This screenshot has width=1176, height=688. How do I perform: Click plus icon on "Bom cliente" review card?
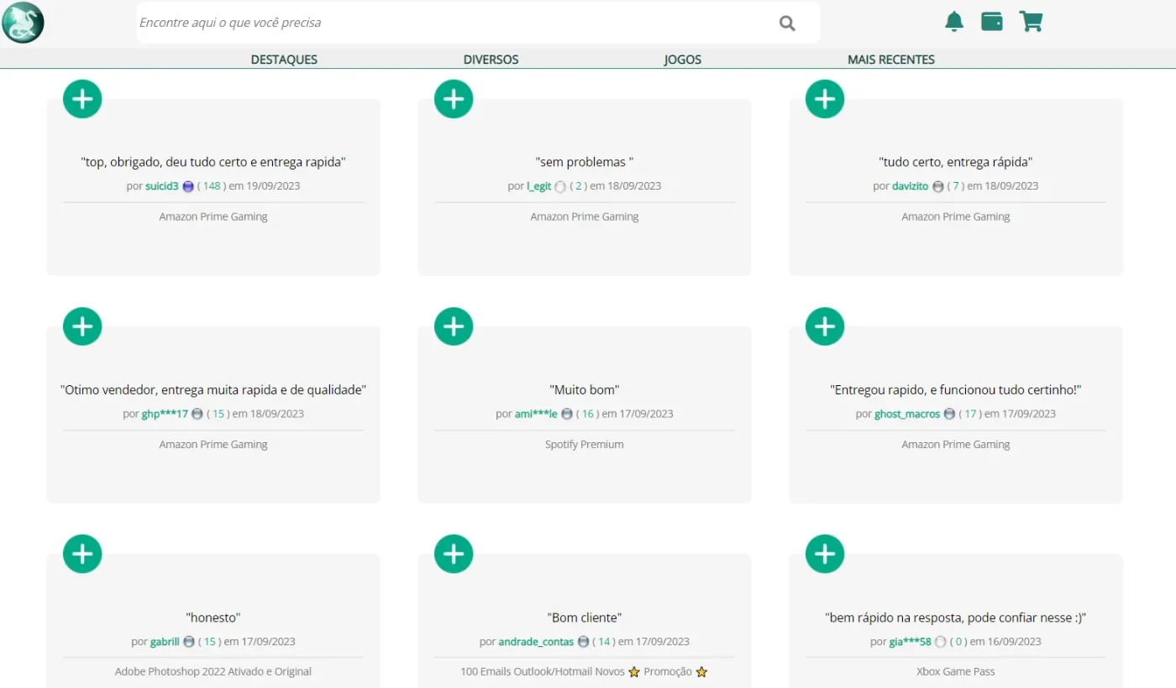pos(454,554)
